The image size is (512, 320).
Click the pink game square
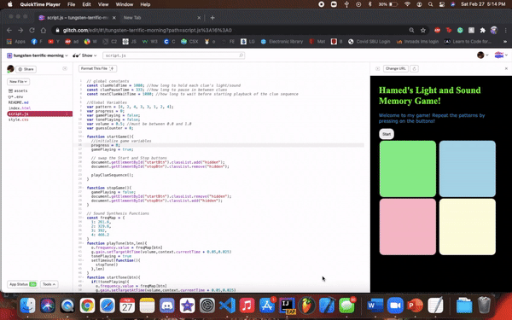point(408,227)
